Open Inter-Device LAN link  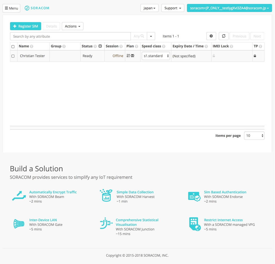pyautogui.click(x=43, y=220)
